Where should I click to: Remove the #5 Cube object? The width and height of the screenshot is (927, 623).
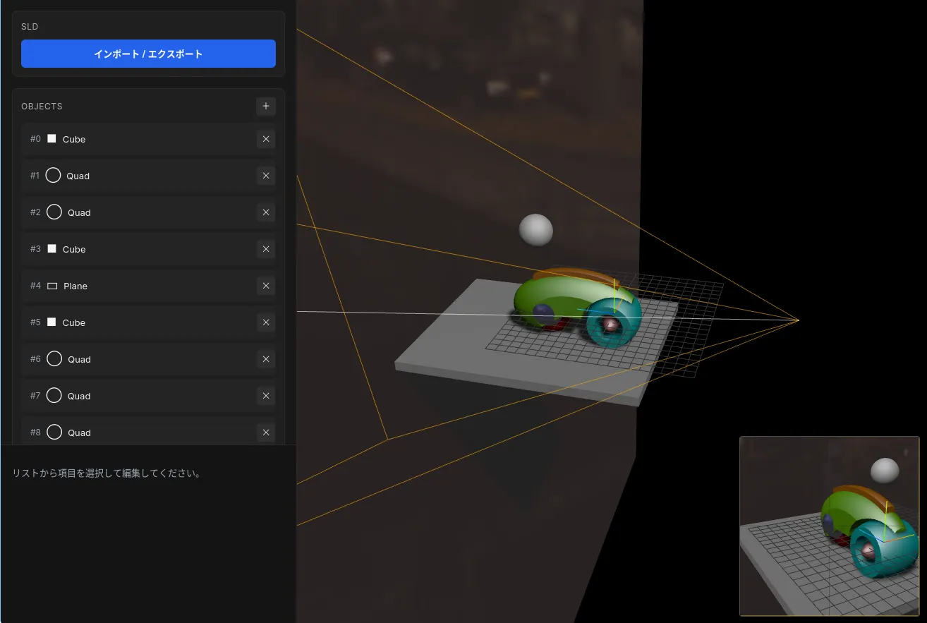266,322
